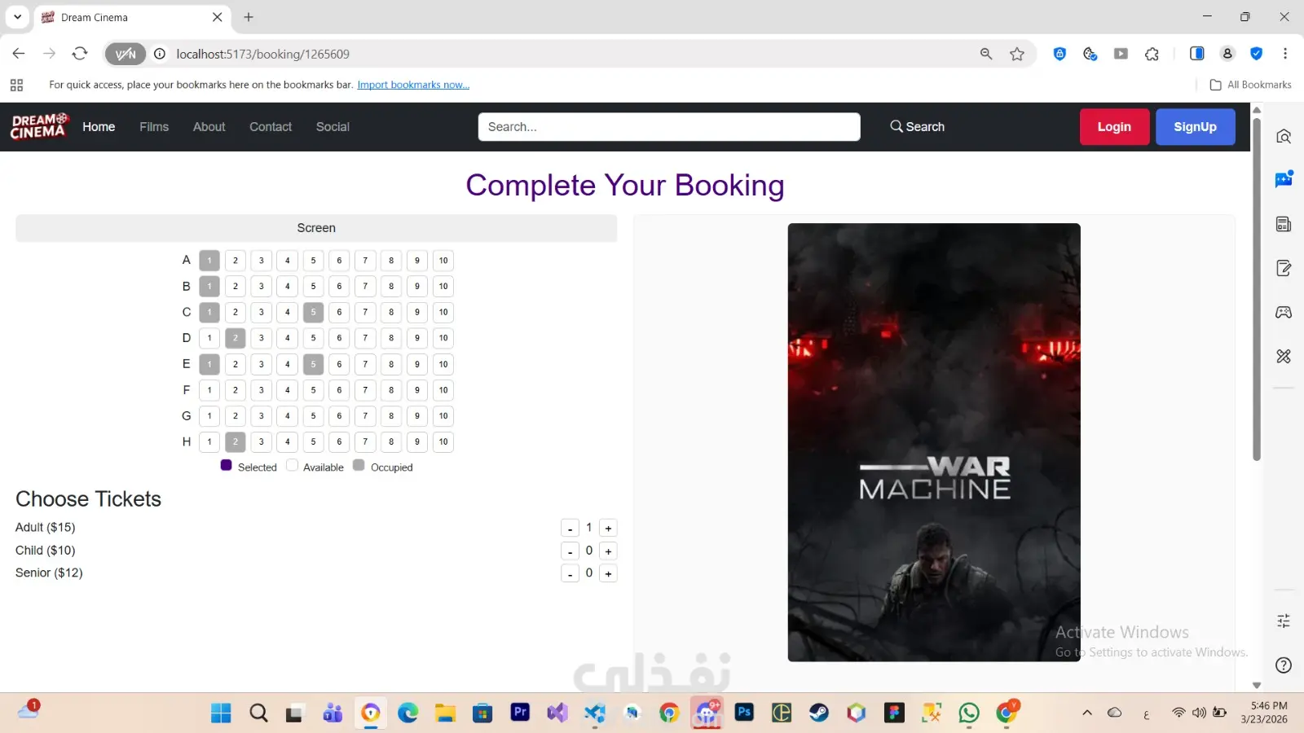Open a new browser tab
The width and height of the screenshot is (1304, 733).
coord(249,17)
